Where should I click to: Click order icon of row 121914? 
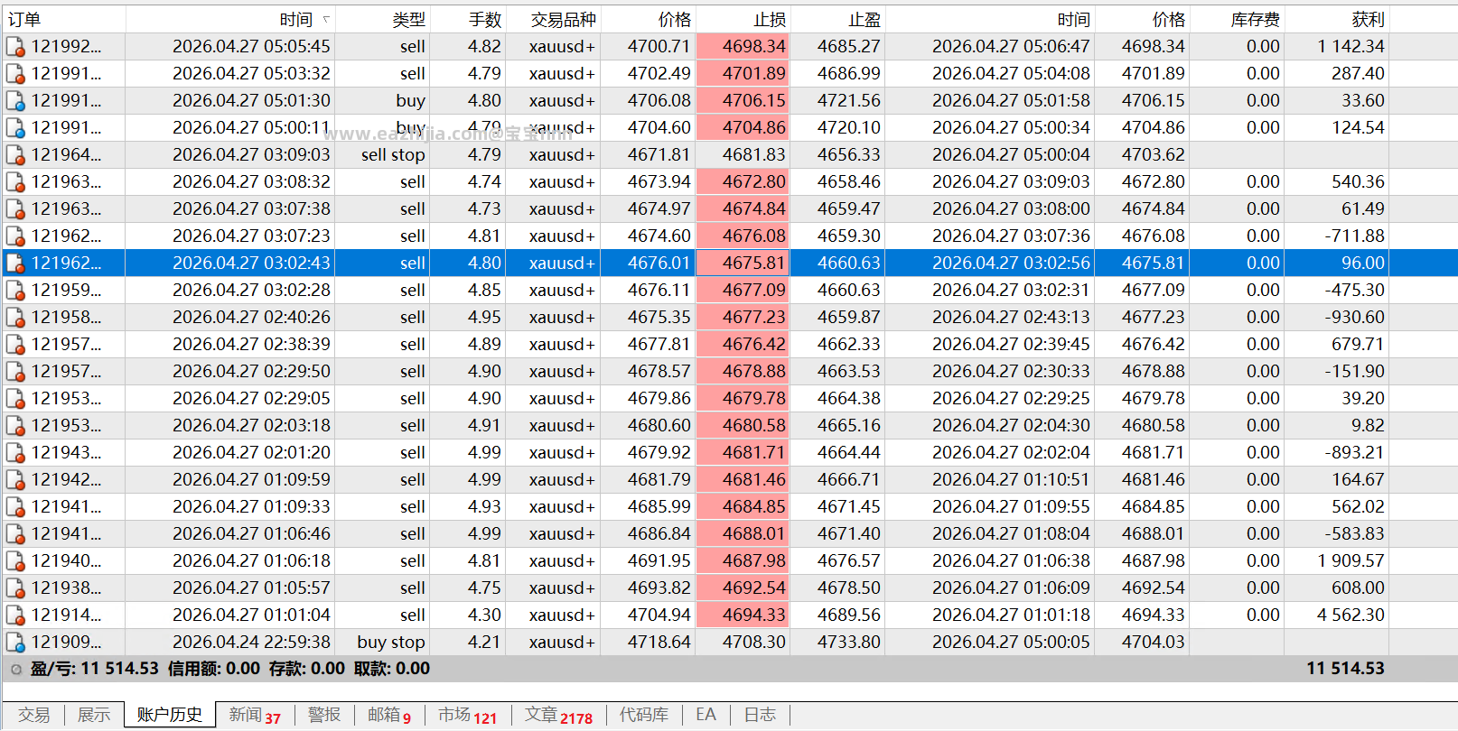click(15, 615)
